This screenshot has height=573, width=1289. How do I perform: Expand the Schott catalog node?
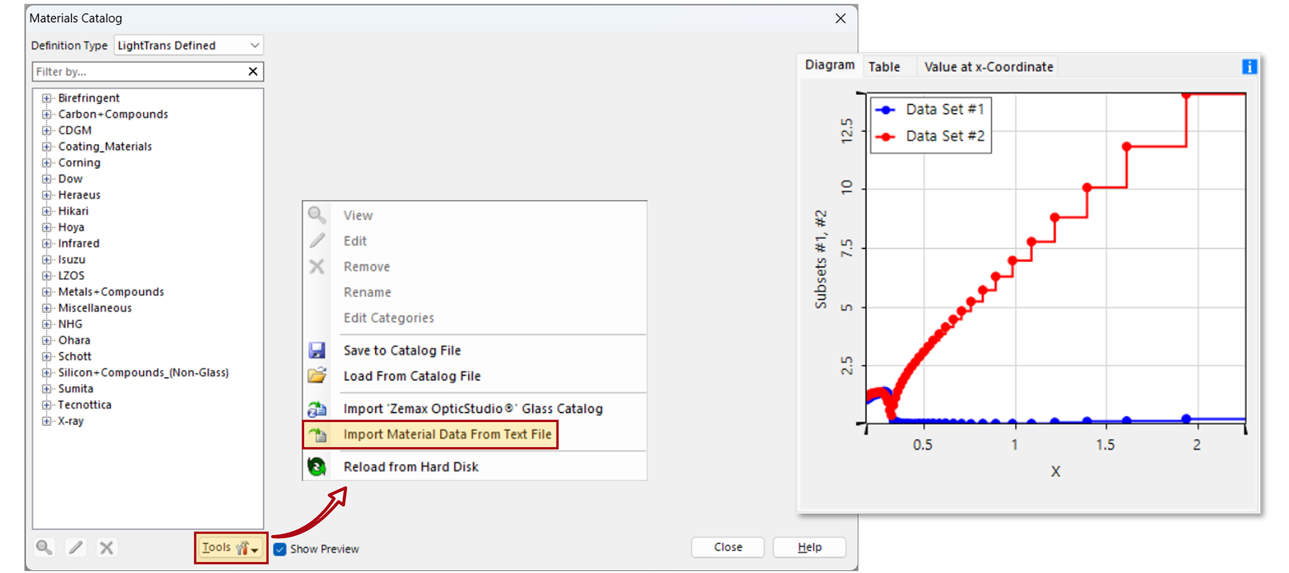[46, 356]
